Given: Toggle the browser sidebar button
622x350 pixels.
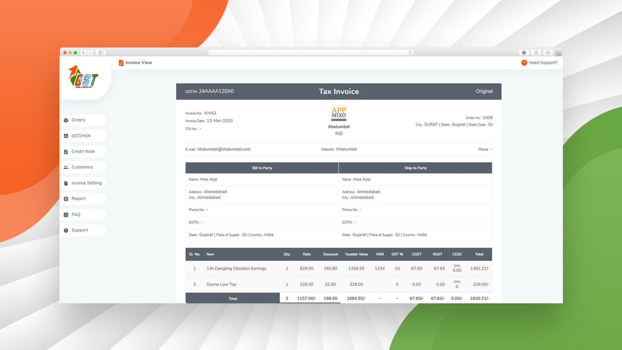Looking at the screenshot, I should click(x=101, y=52).
